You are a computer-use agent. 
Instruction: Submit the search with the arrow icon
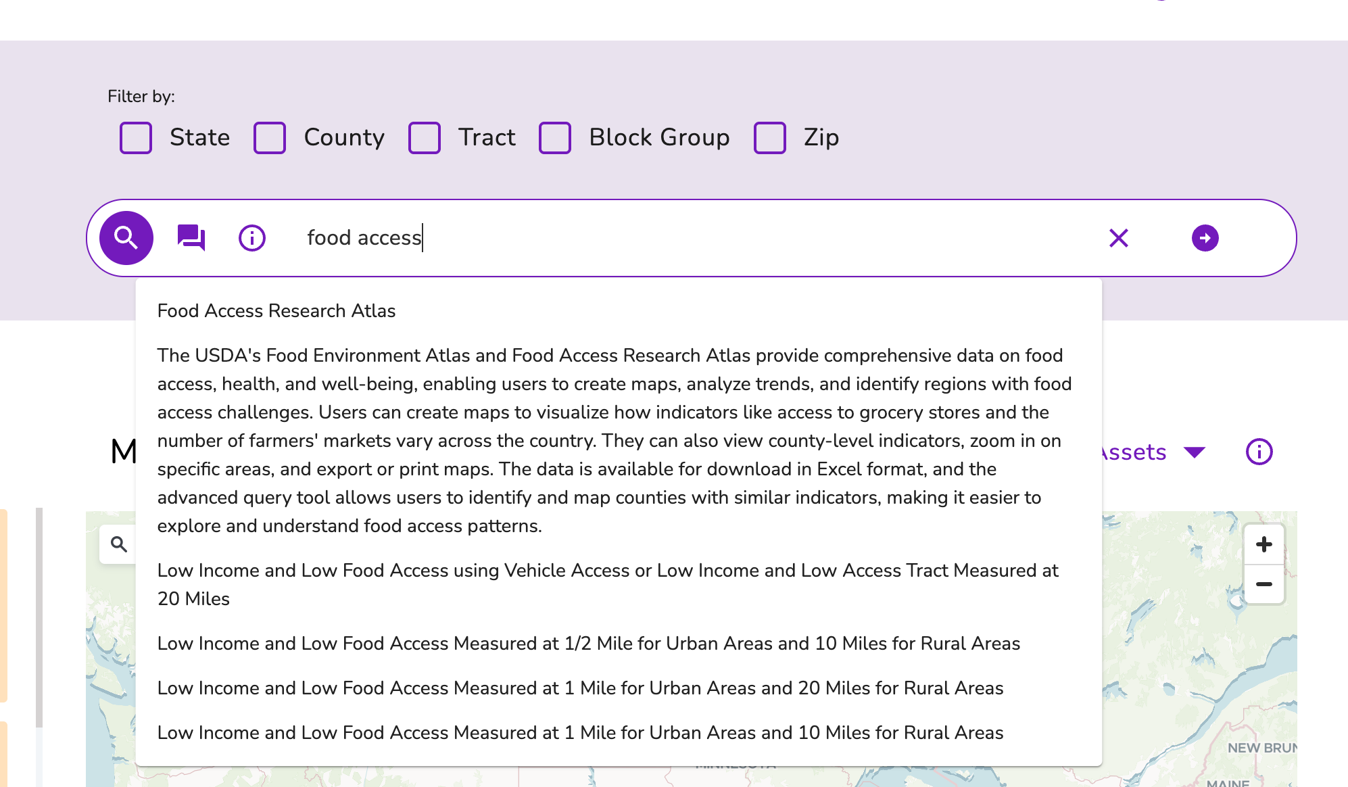[1205, 238]
